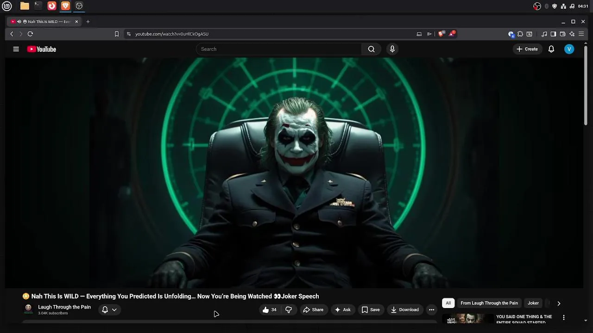The image size is (593, 333).
Task: Open file manager folder in panel
Action: coord(25,6)
